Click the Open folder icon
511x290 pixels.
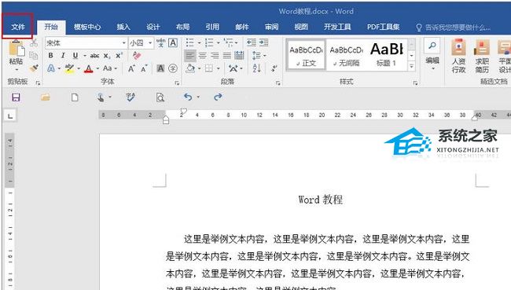[46, 97]
